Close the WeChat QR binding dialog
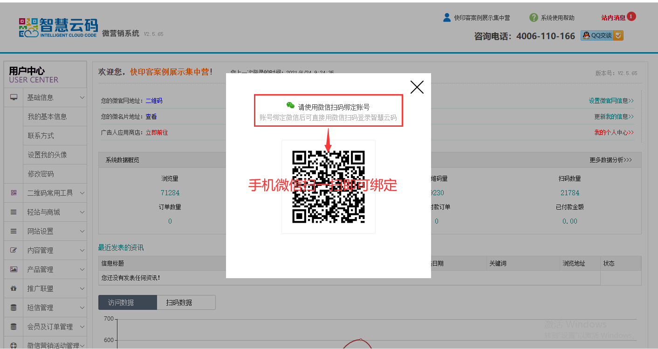This screenshot has width=658, height=349. click(417, 87)
